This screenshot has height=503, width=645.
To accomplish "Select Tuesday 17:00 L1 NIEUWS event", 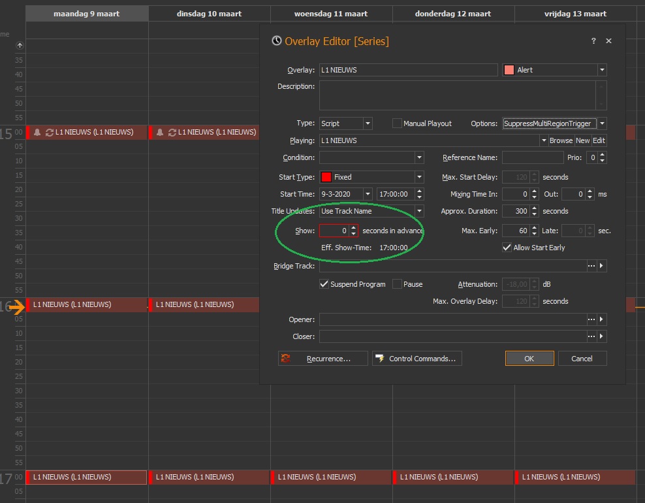I will tap(209, 477).
